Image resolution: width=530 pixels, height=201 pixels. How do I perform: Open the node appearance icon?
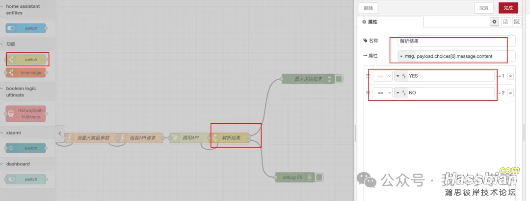pyautogui.click(x=516, y=22)
